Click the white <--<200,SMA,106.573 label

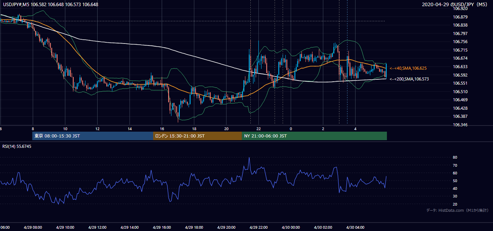click(409, 79)
